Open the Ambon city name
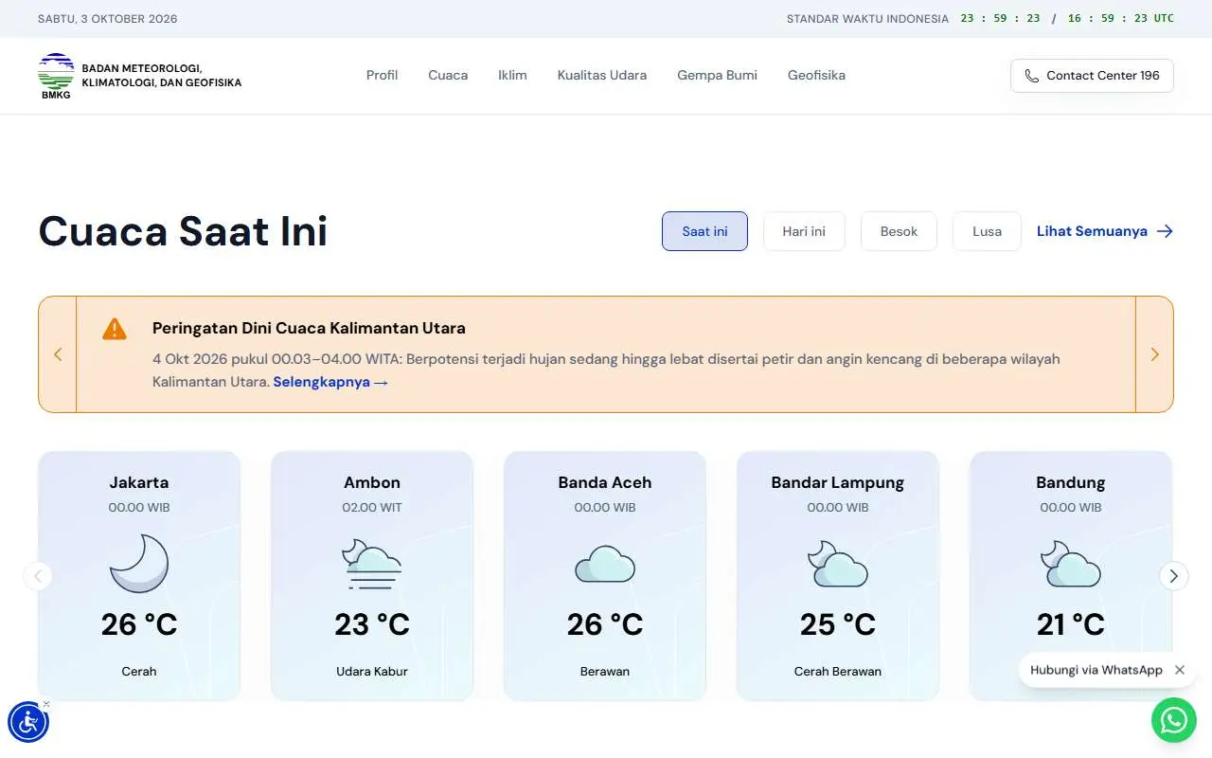This screenshot has width=1212, height=758. [x=372, y=482]
